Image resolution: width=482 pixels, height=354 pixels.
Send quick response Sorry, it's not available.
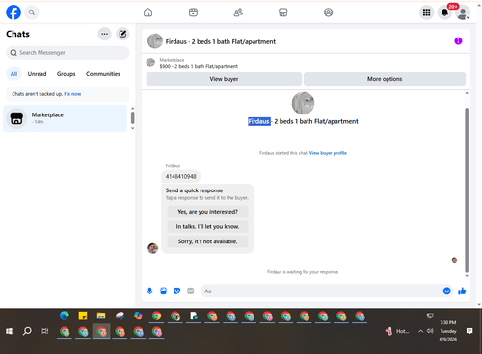tap(207, 241)
